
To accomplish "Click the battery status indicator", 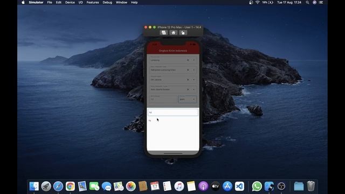I will [267, 2].
